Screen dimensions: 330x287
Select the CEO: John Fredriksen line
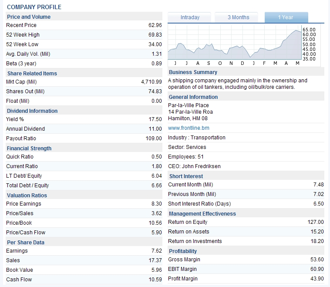pyautogui.click(x=194, y=166)
